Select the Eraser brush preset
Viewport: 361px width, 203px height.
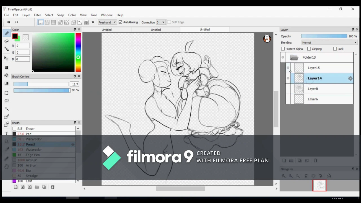coord(44,129)
